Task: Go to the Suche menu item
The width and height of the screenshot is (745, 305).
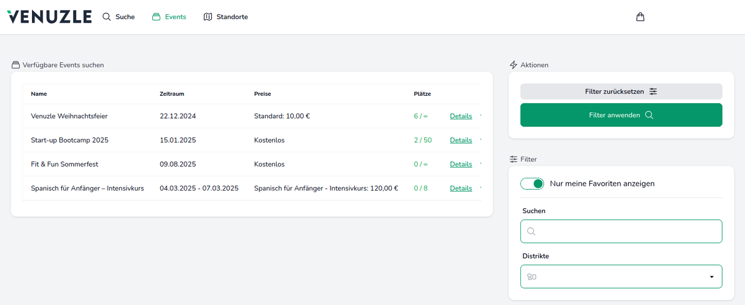Action: pyautogui.click(x=125, y=17)
